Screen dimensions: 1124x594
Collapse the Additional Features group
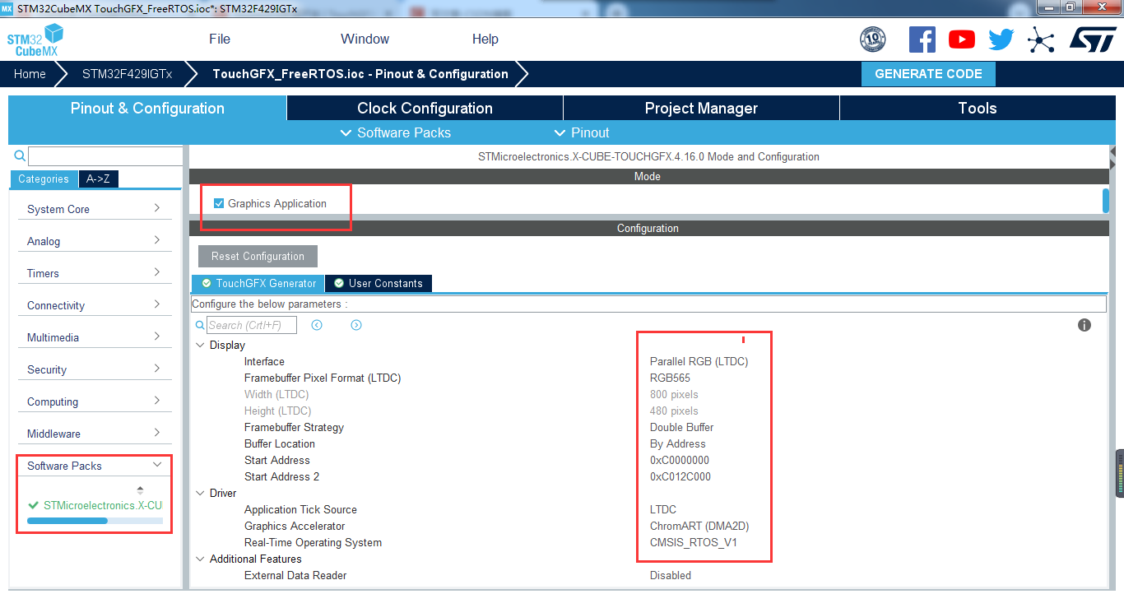click(200, 559)
